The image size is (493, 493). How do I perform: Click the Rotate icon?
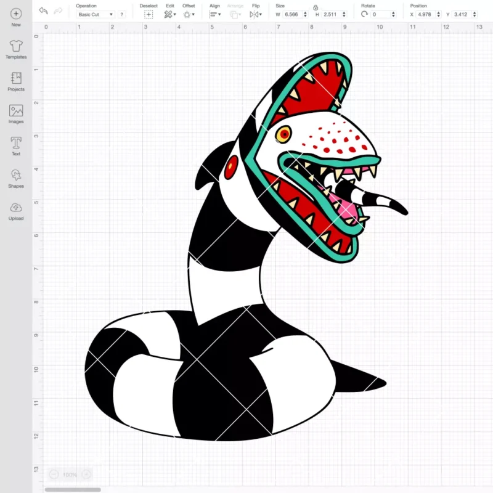click(x=364, y=14)
